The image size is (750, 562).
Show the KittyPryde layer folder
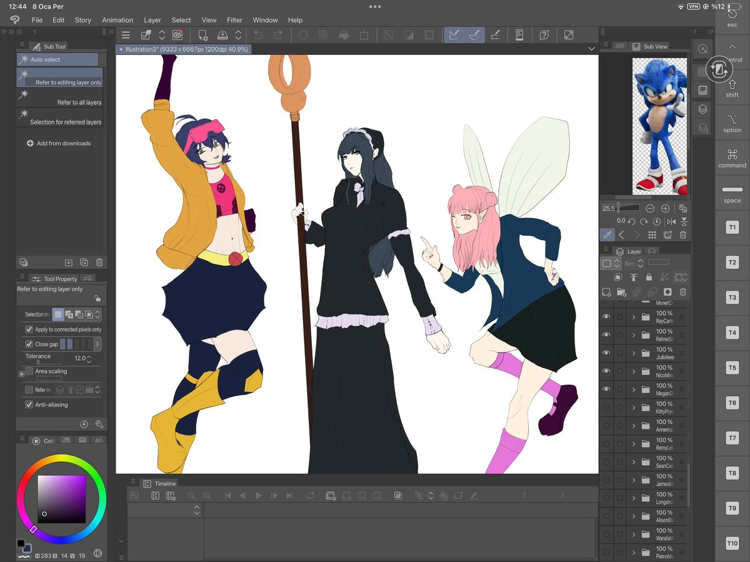tap(606, 408)
